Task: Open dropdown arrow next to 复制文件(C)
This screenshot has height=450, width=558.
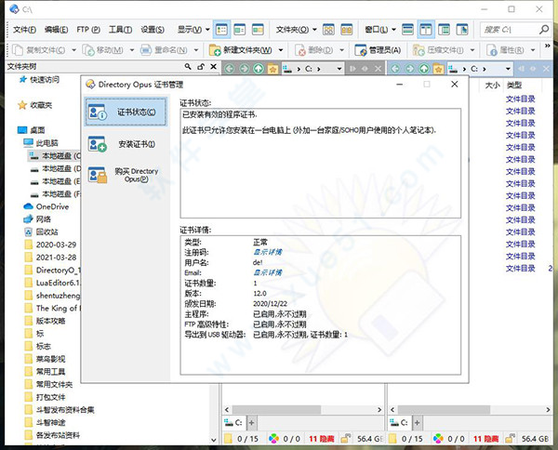Action: click(74, 50)
